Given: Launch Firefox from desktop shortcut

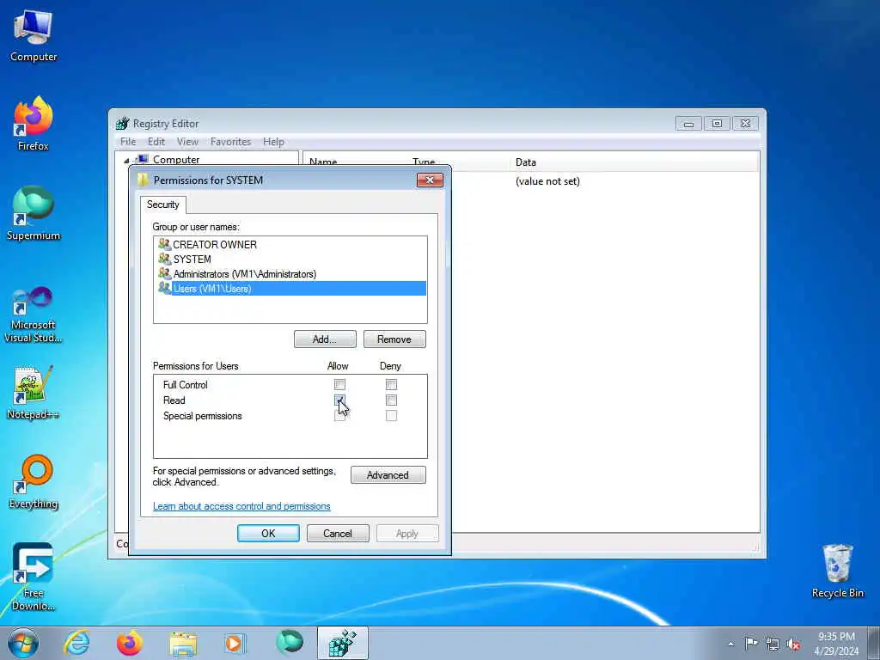Looking at the screenshot, I should click(34, 124).
